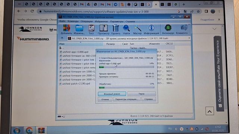The image size is (239, 134).
Task: Select file unified-app-r3.000.upd
Action: 75,52
